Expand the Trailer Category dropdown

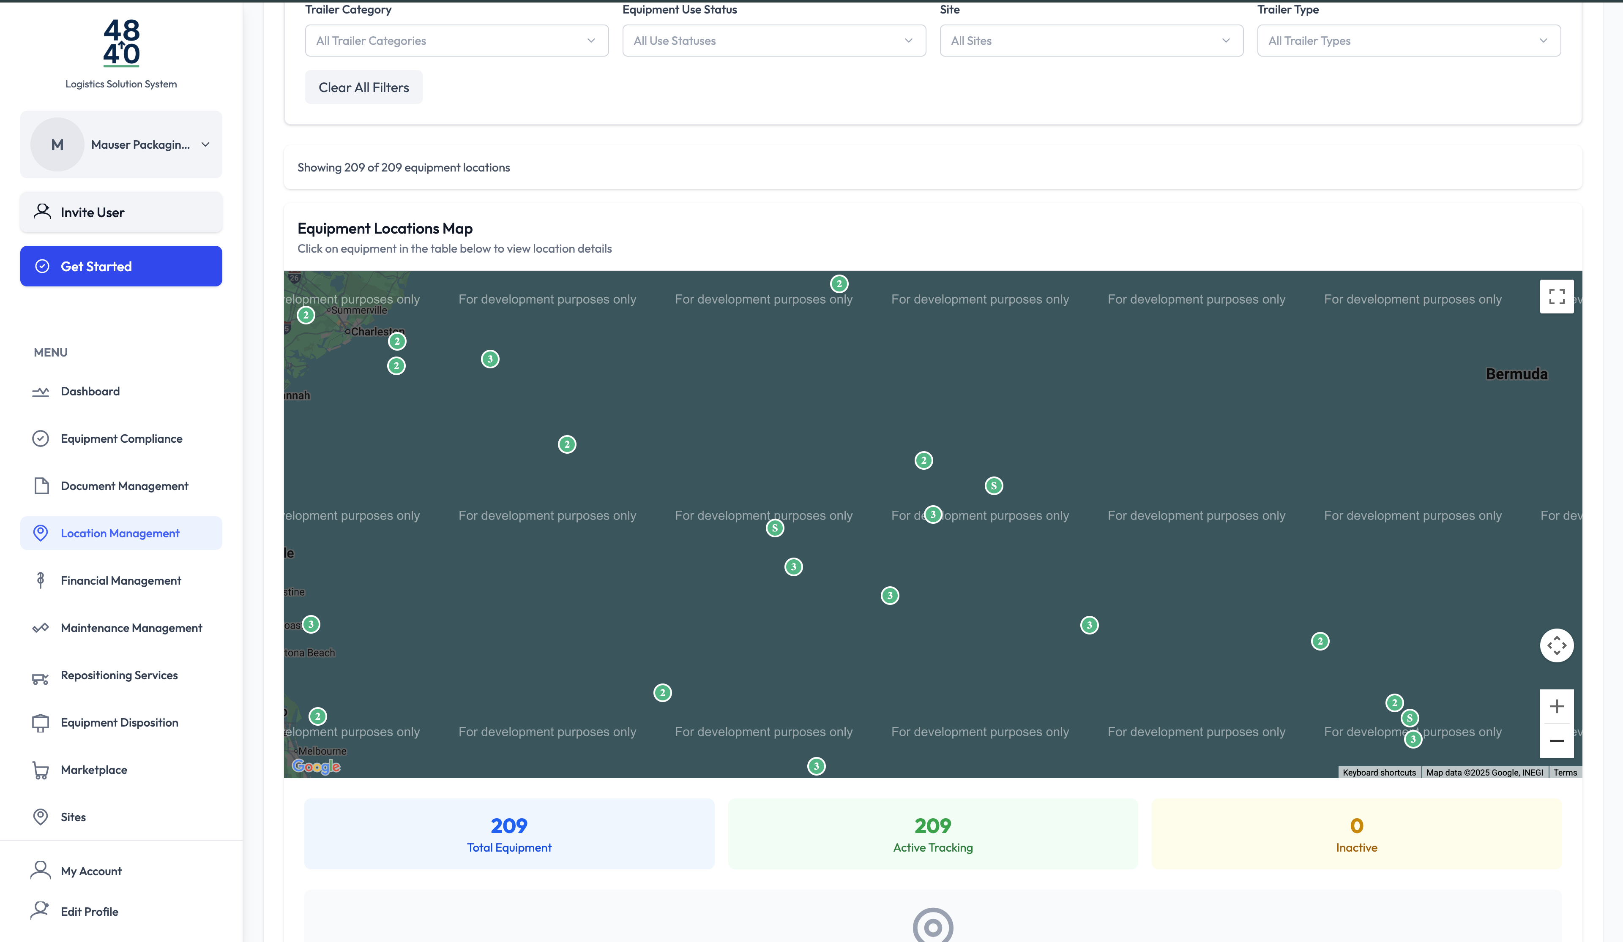pos(456,41)
